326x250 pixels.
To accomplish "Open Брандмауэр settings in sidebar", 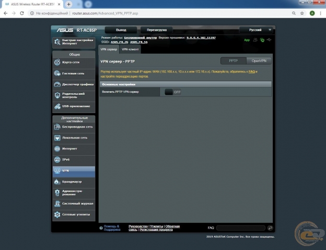I will tap(73, 182).
